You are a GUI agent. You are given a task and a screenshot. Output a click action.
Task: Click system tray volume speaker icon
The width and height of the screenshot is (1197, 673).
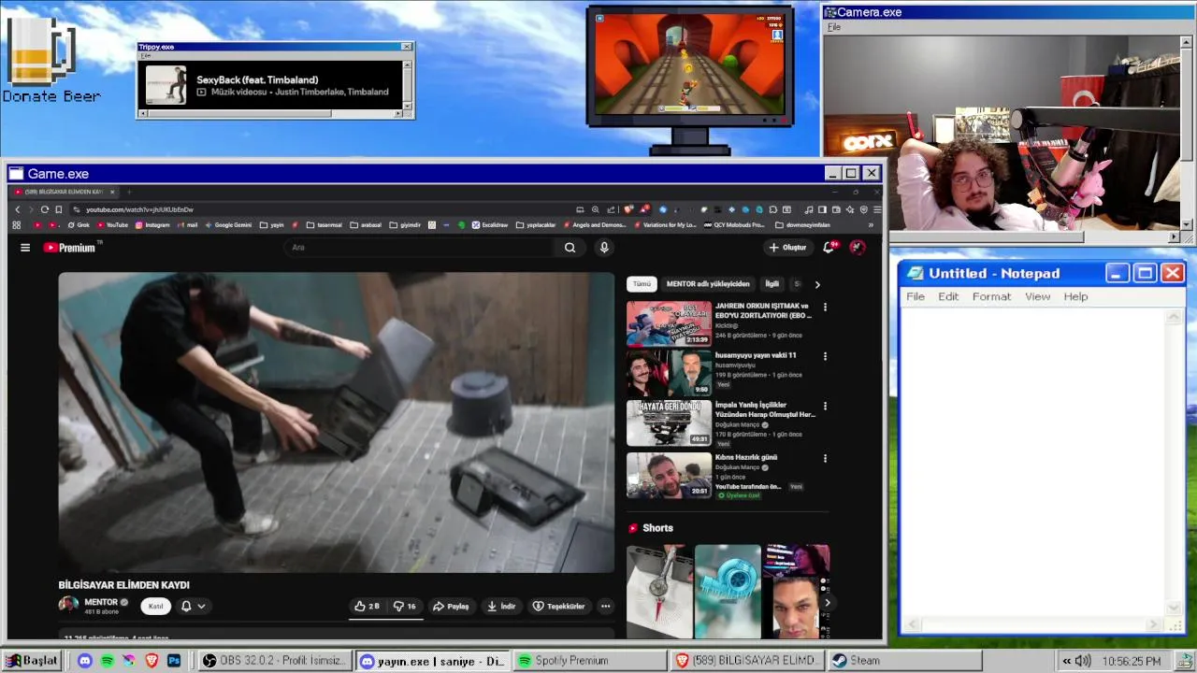coord(1082,661)
